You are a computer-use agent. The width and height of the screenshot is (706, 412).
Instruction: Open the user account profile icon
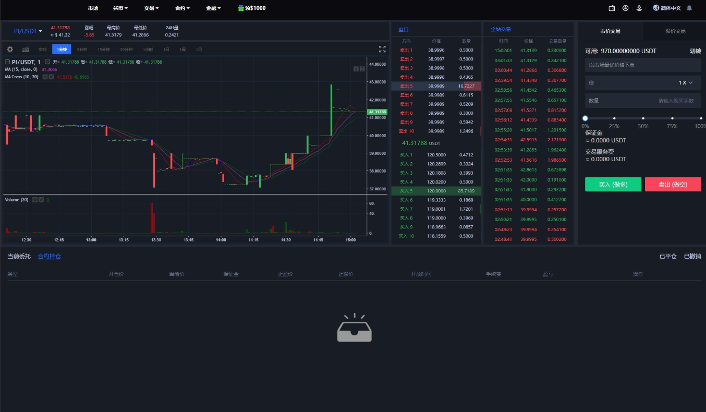pos(626,8)
